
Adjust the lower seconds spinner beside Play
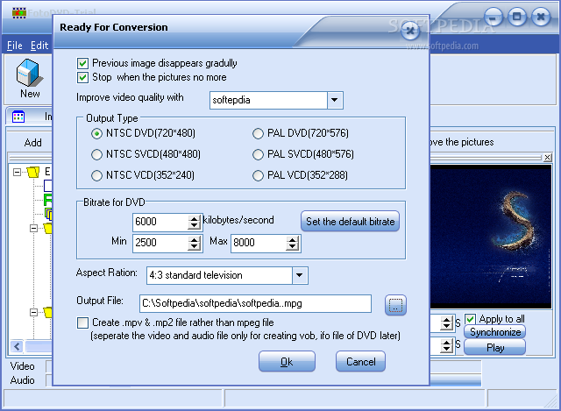coord(446,346)
